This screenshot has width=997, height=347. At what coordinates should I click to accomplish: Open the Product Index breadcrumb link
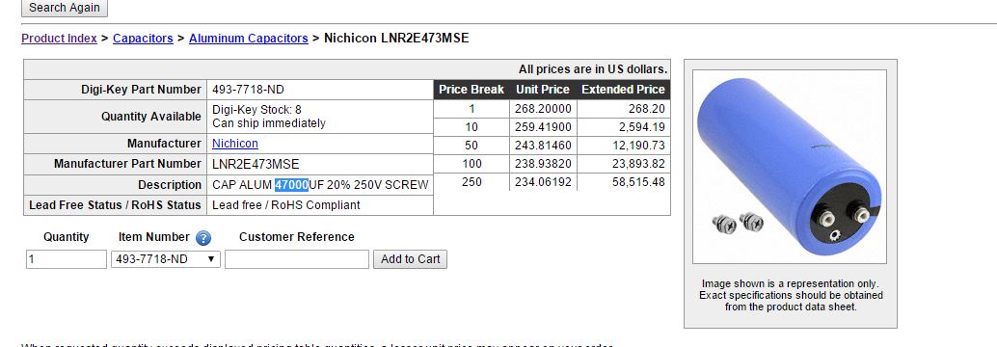(x=59, y=39)
